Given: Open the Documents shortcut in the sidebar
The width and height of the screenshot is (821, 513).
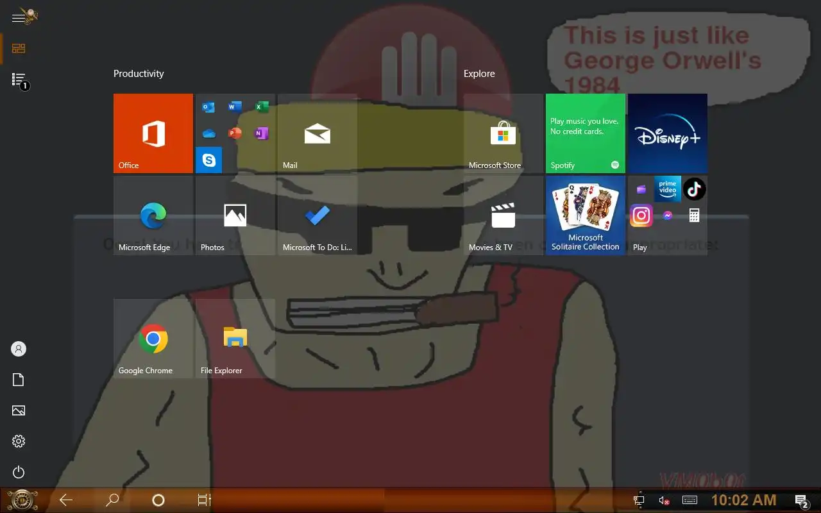Looking at the screenshot, I should 19,380.
